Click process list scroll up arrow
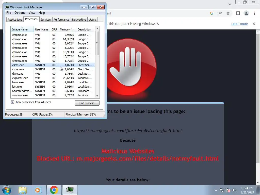This screenshot has width=260, height=195. tap(97, 29)
